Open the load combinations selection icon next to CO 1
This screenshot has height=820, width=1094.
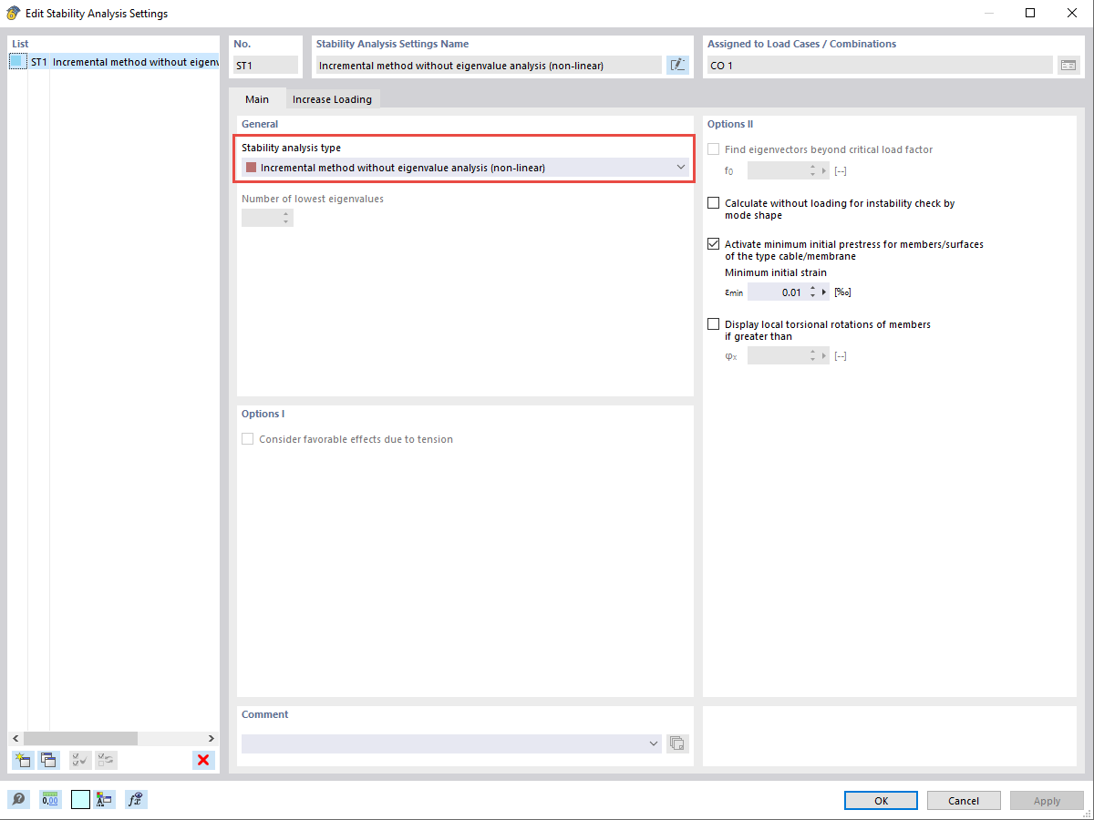tap(1068, 65)
